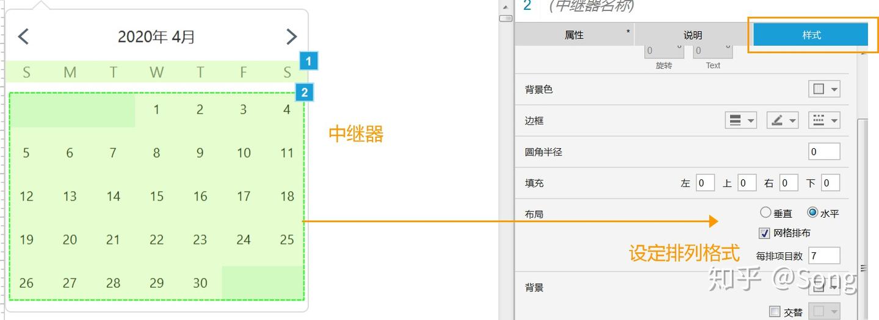Edit bottom padding value field
Viewport: 879px width, 320px height.
pyautogui.click(x=830, y=182)
